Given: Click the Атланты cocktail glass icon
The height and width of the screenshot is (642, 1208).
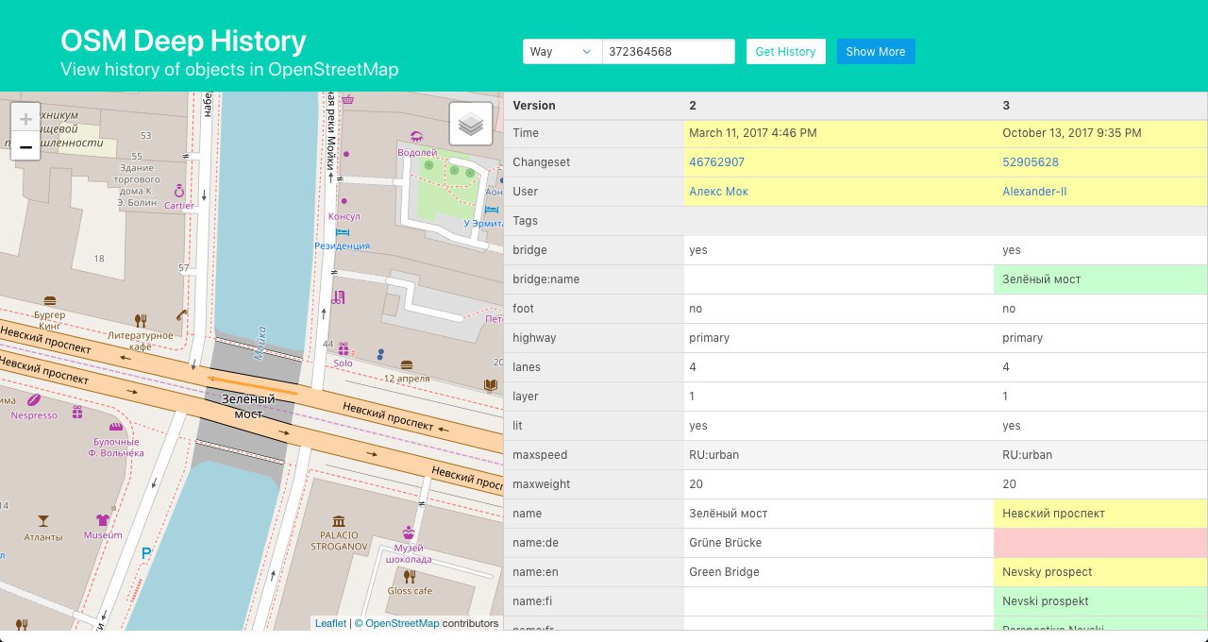Looking at the screenshot, I should (x=43, y=521).
